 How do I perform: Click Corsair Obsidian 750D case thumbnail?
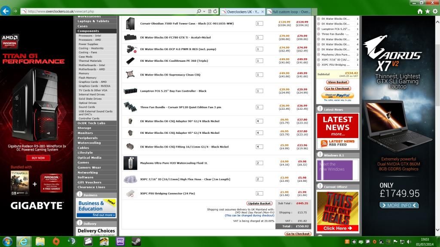(130, 24)
